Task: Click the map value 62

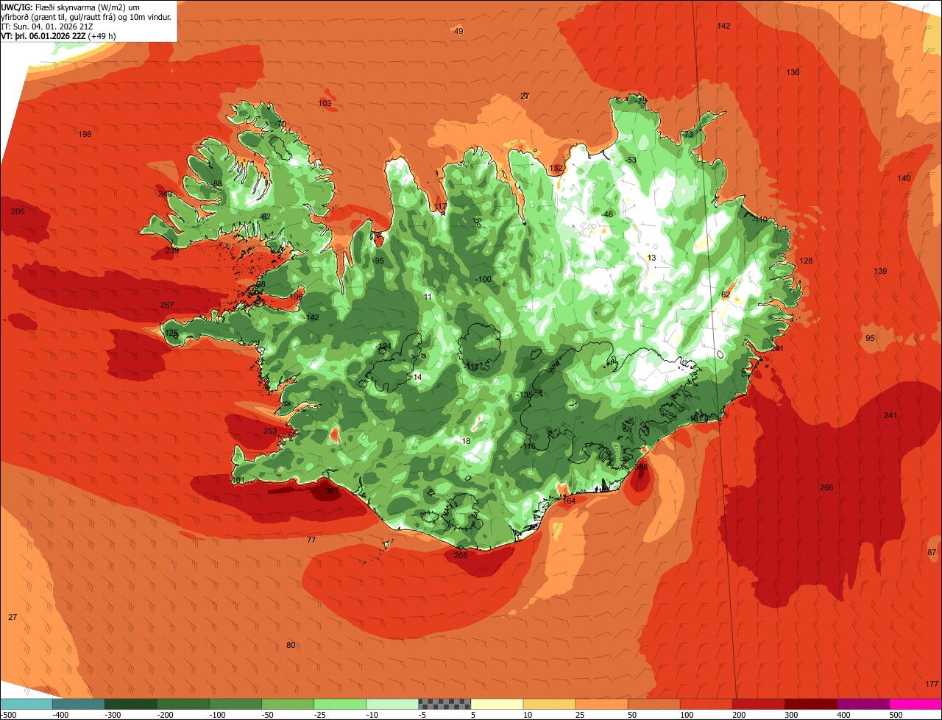Action: click(x=726, y=294)
